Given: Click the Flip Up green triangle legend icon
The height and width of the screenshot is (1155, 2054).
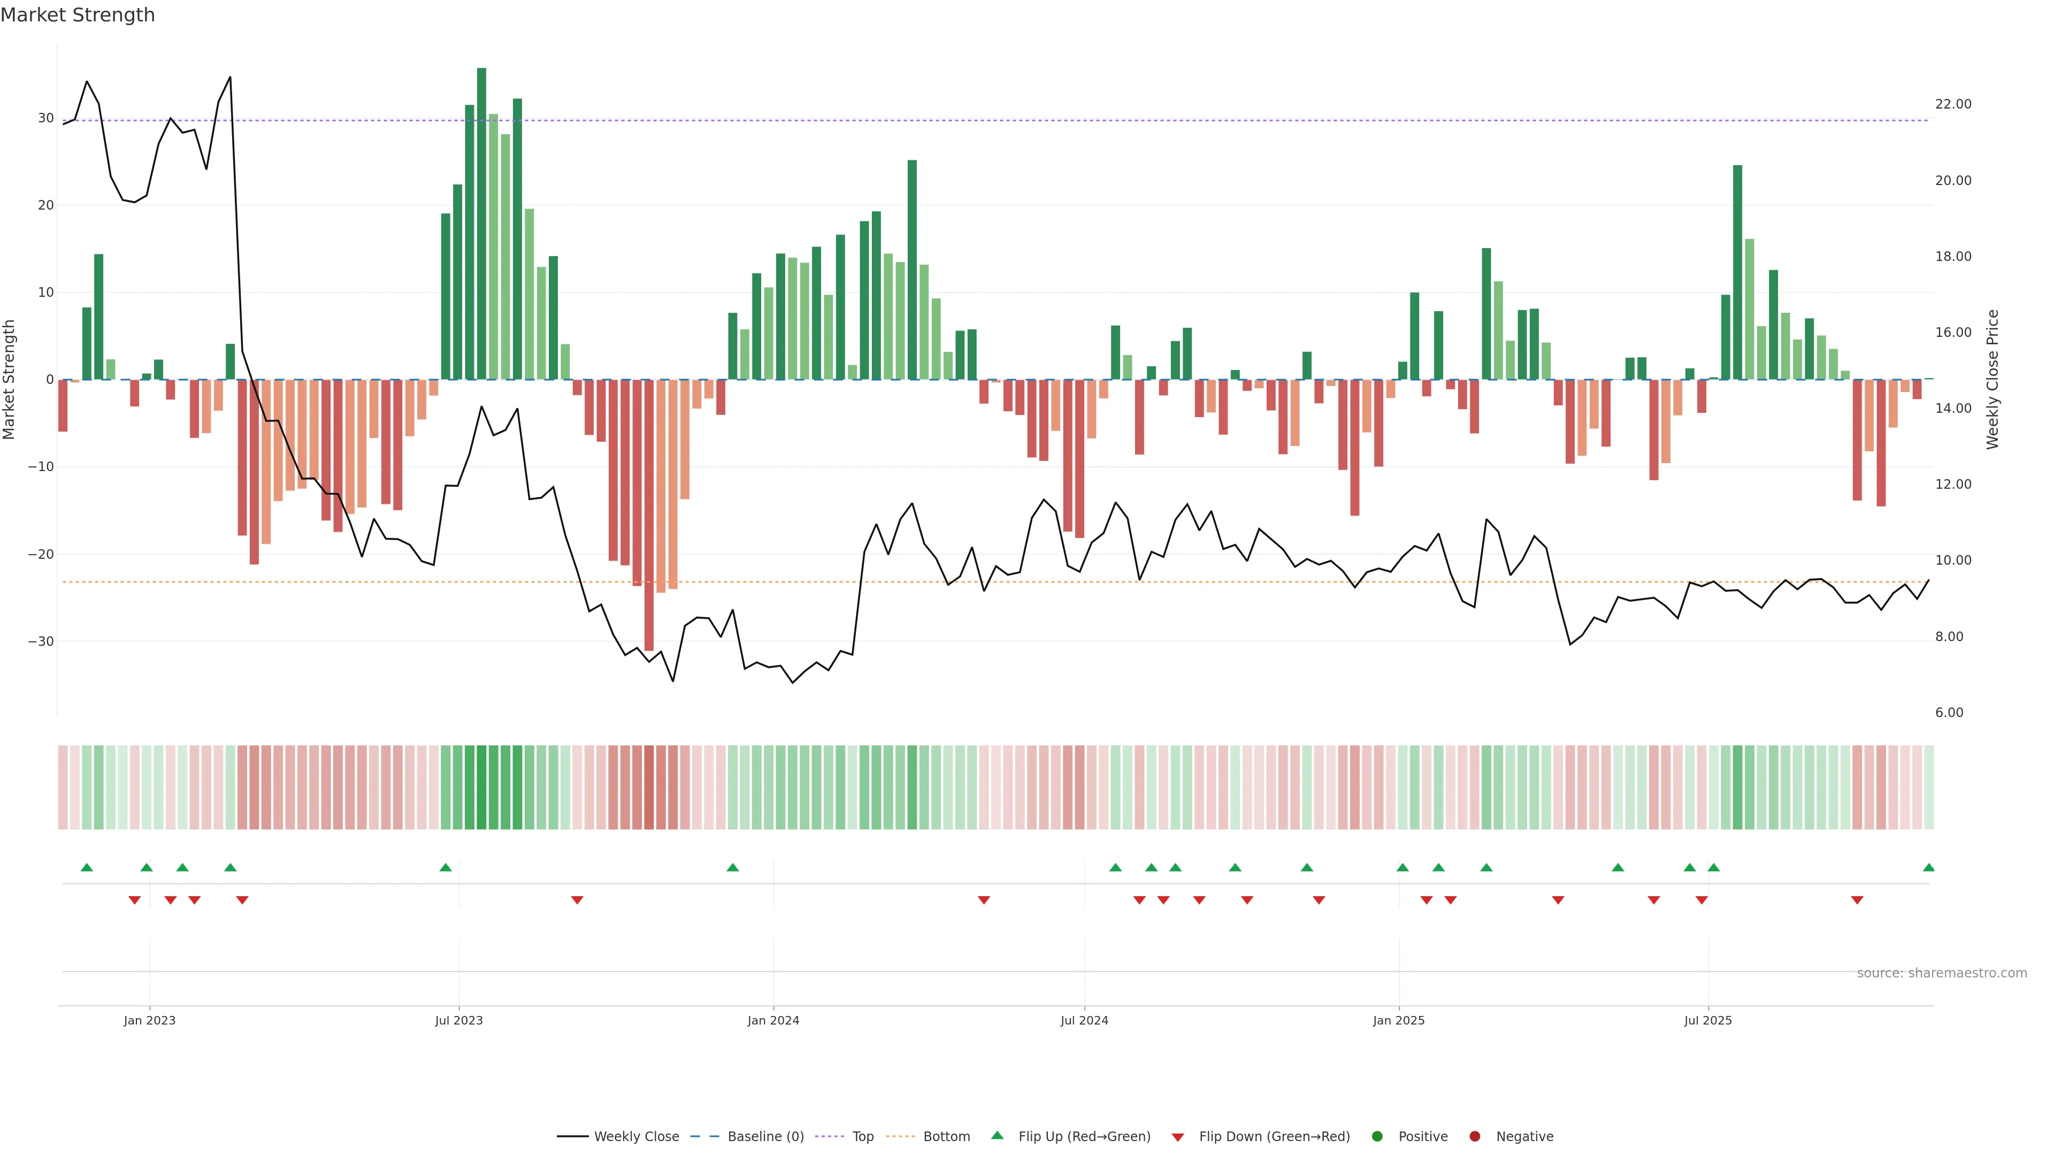Looking at the screenshot, I should pos(997,1135).
